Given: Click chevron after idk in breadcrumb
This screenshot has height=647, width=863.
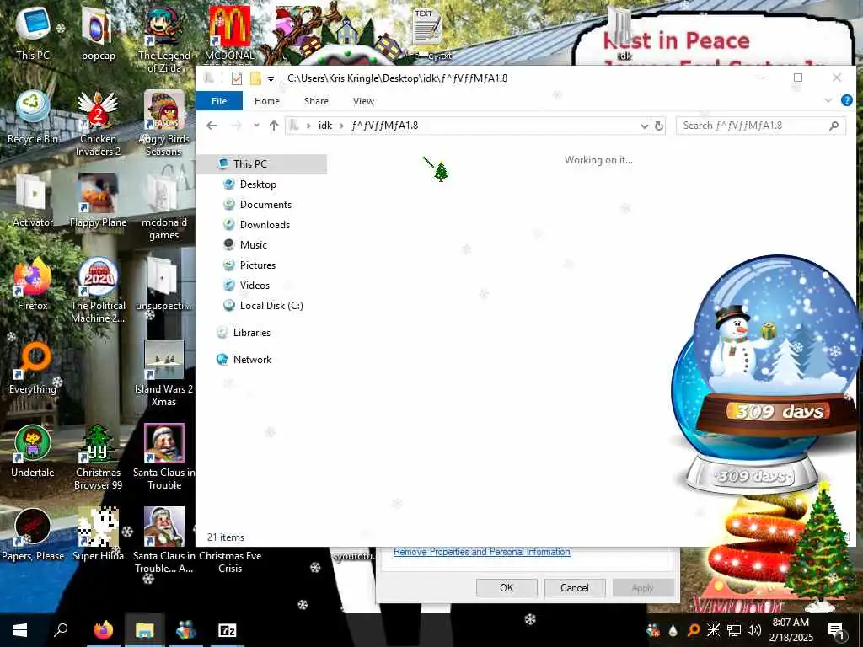Looking at the screenshot, I should 342,126.
